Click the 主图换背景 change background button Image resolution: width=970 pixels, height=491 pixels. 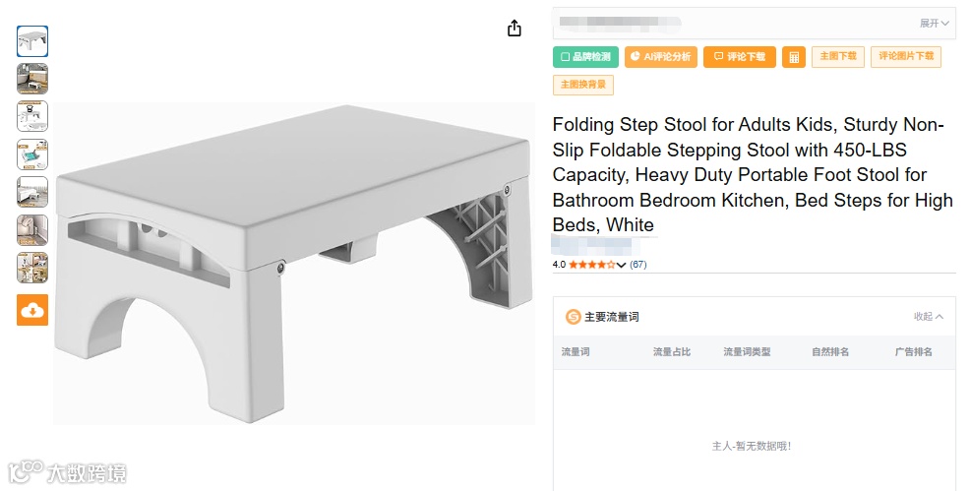click(583, 85)
